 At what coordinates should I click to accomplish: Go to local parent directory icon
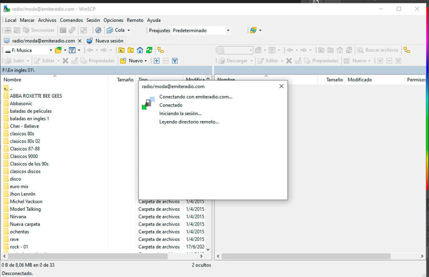(x=121, y=50)
